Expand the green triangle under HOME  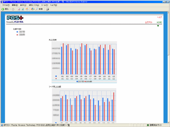(158, 26)
